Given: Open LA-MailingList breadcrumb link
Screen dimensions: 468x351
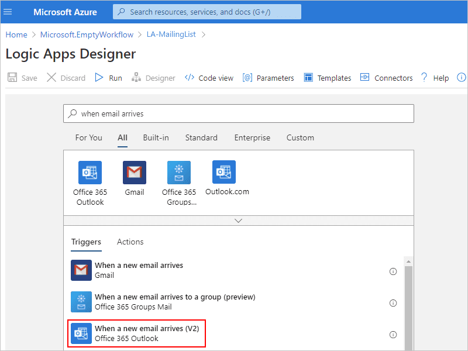Looking at the screenshot, I should pyautogui.click(x=171, y=35).
